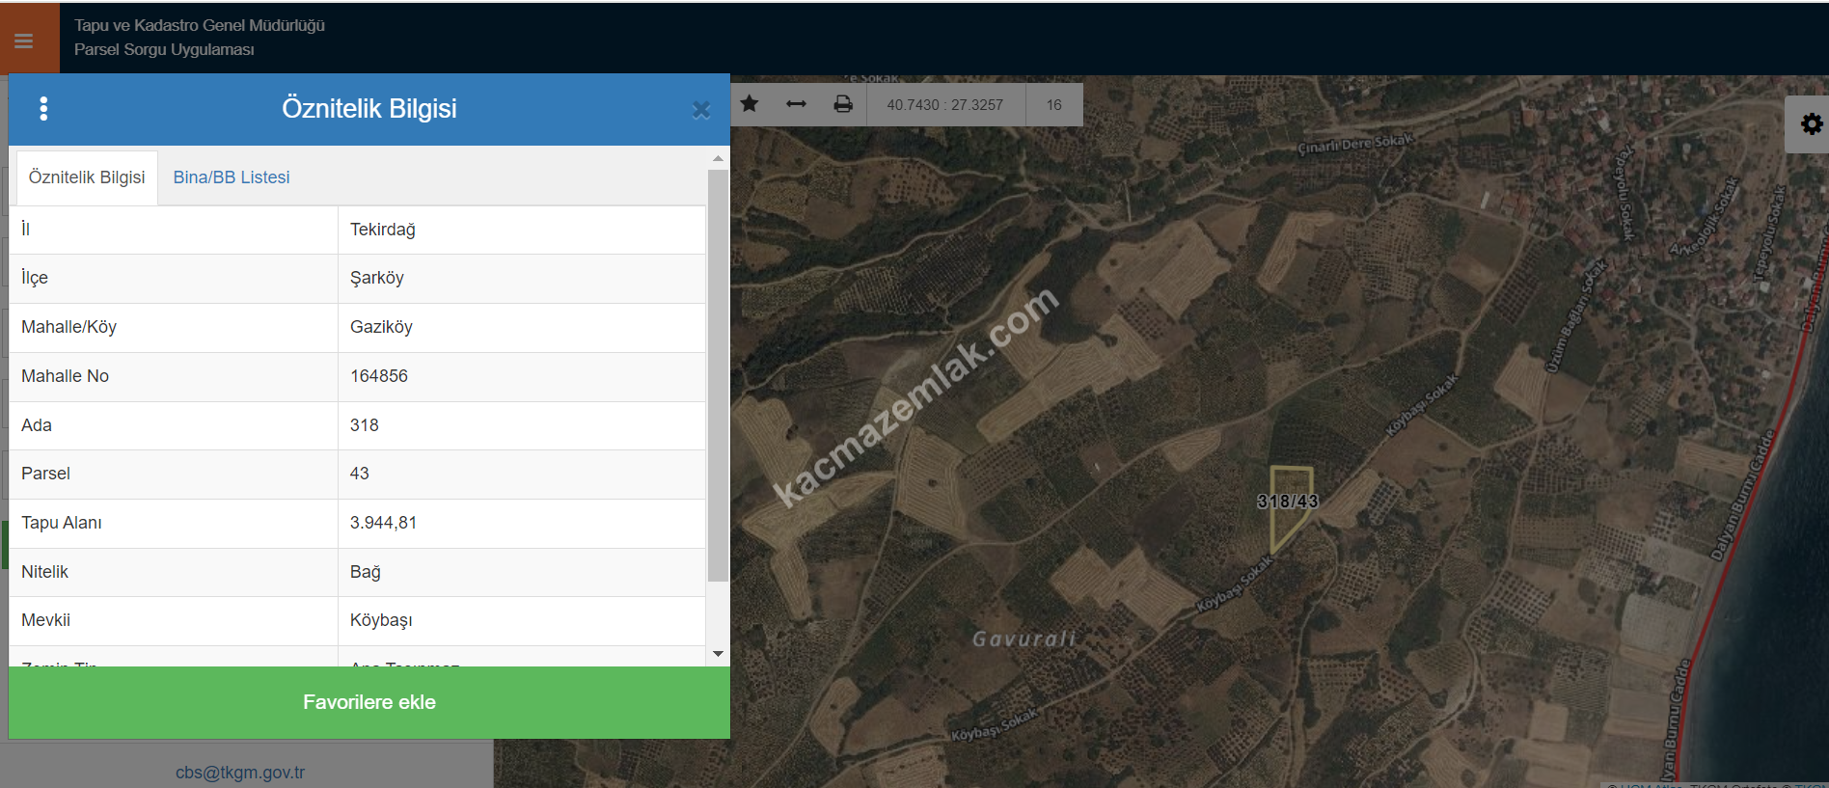This screenshot has width=1829, height=788.
Task: Click scrollbar up arrow in panel
Action: (x=718, y=158)
